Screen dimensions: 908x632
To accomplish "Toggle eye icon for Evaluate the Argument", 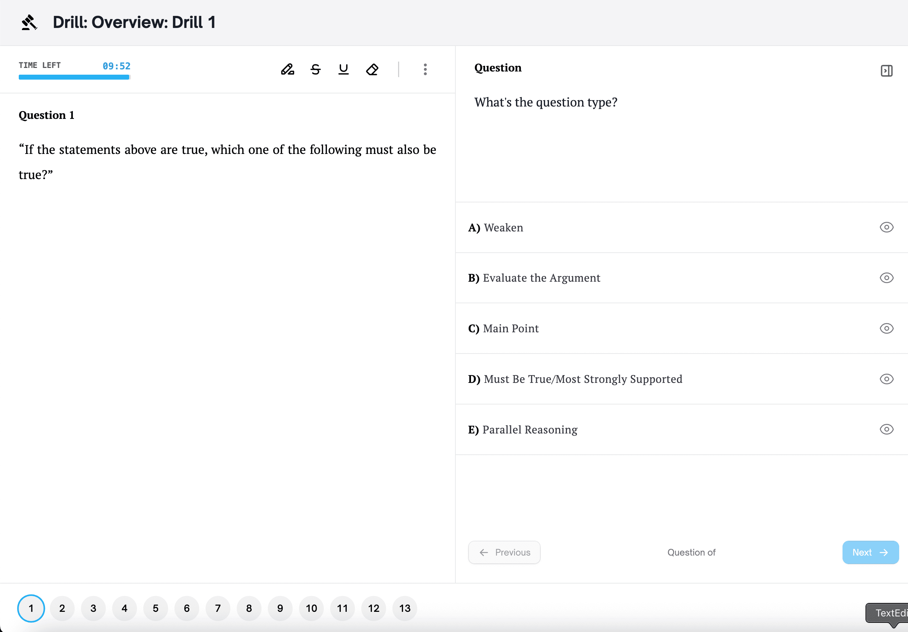I will [886, 278].
